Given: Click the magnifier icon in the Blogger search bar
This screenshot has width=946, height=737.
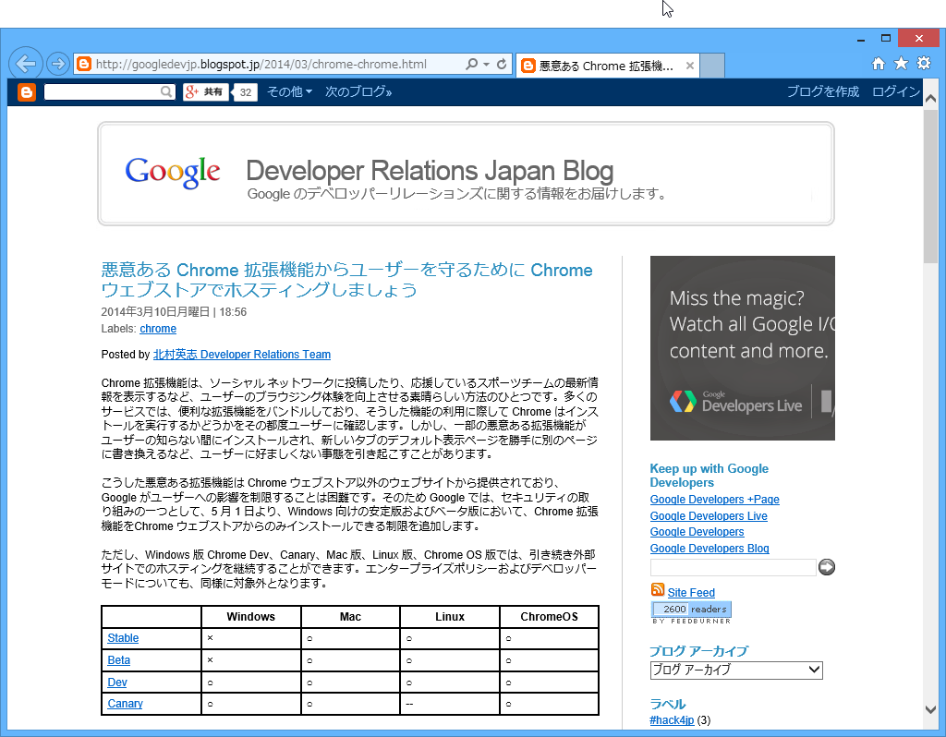Looking at the screenshot, I should click(165, 91).
